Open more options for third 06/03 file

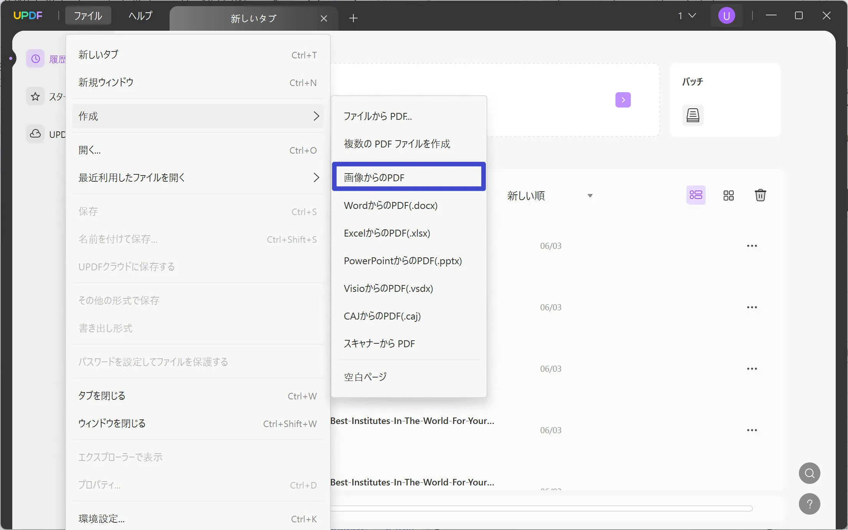pos(752,369)
